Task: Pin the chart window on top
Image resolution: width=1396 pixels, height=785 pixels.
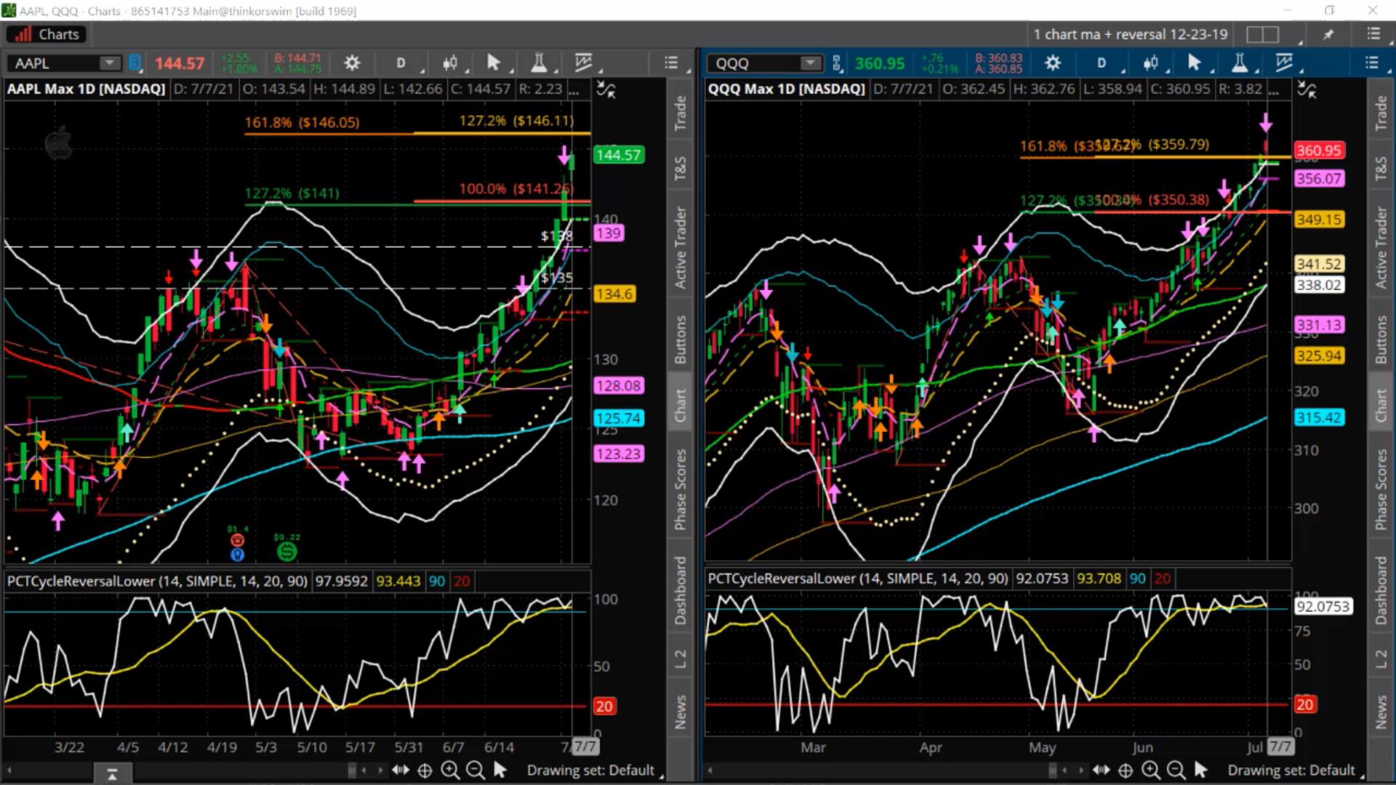Action: tap(1328, 34)
